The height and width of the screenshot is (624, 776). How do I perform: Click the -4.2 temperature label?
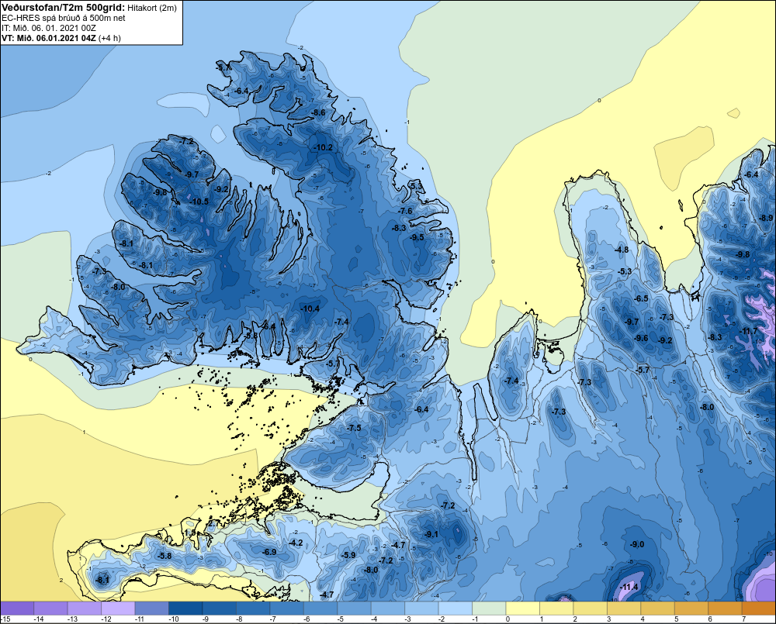pos(296,543)
